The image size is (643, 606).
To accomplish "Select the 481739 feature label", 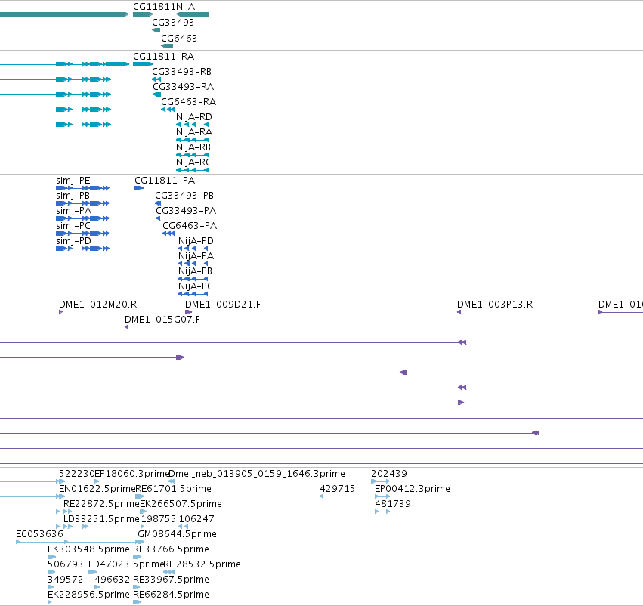I will pyautogui.click(x=393, y=504).
